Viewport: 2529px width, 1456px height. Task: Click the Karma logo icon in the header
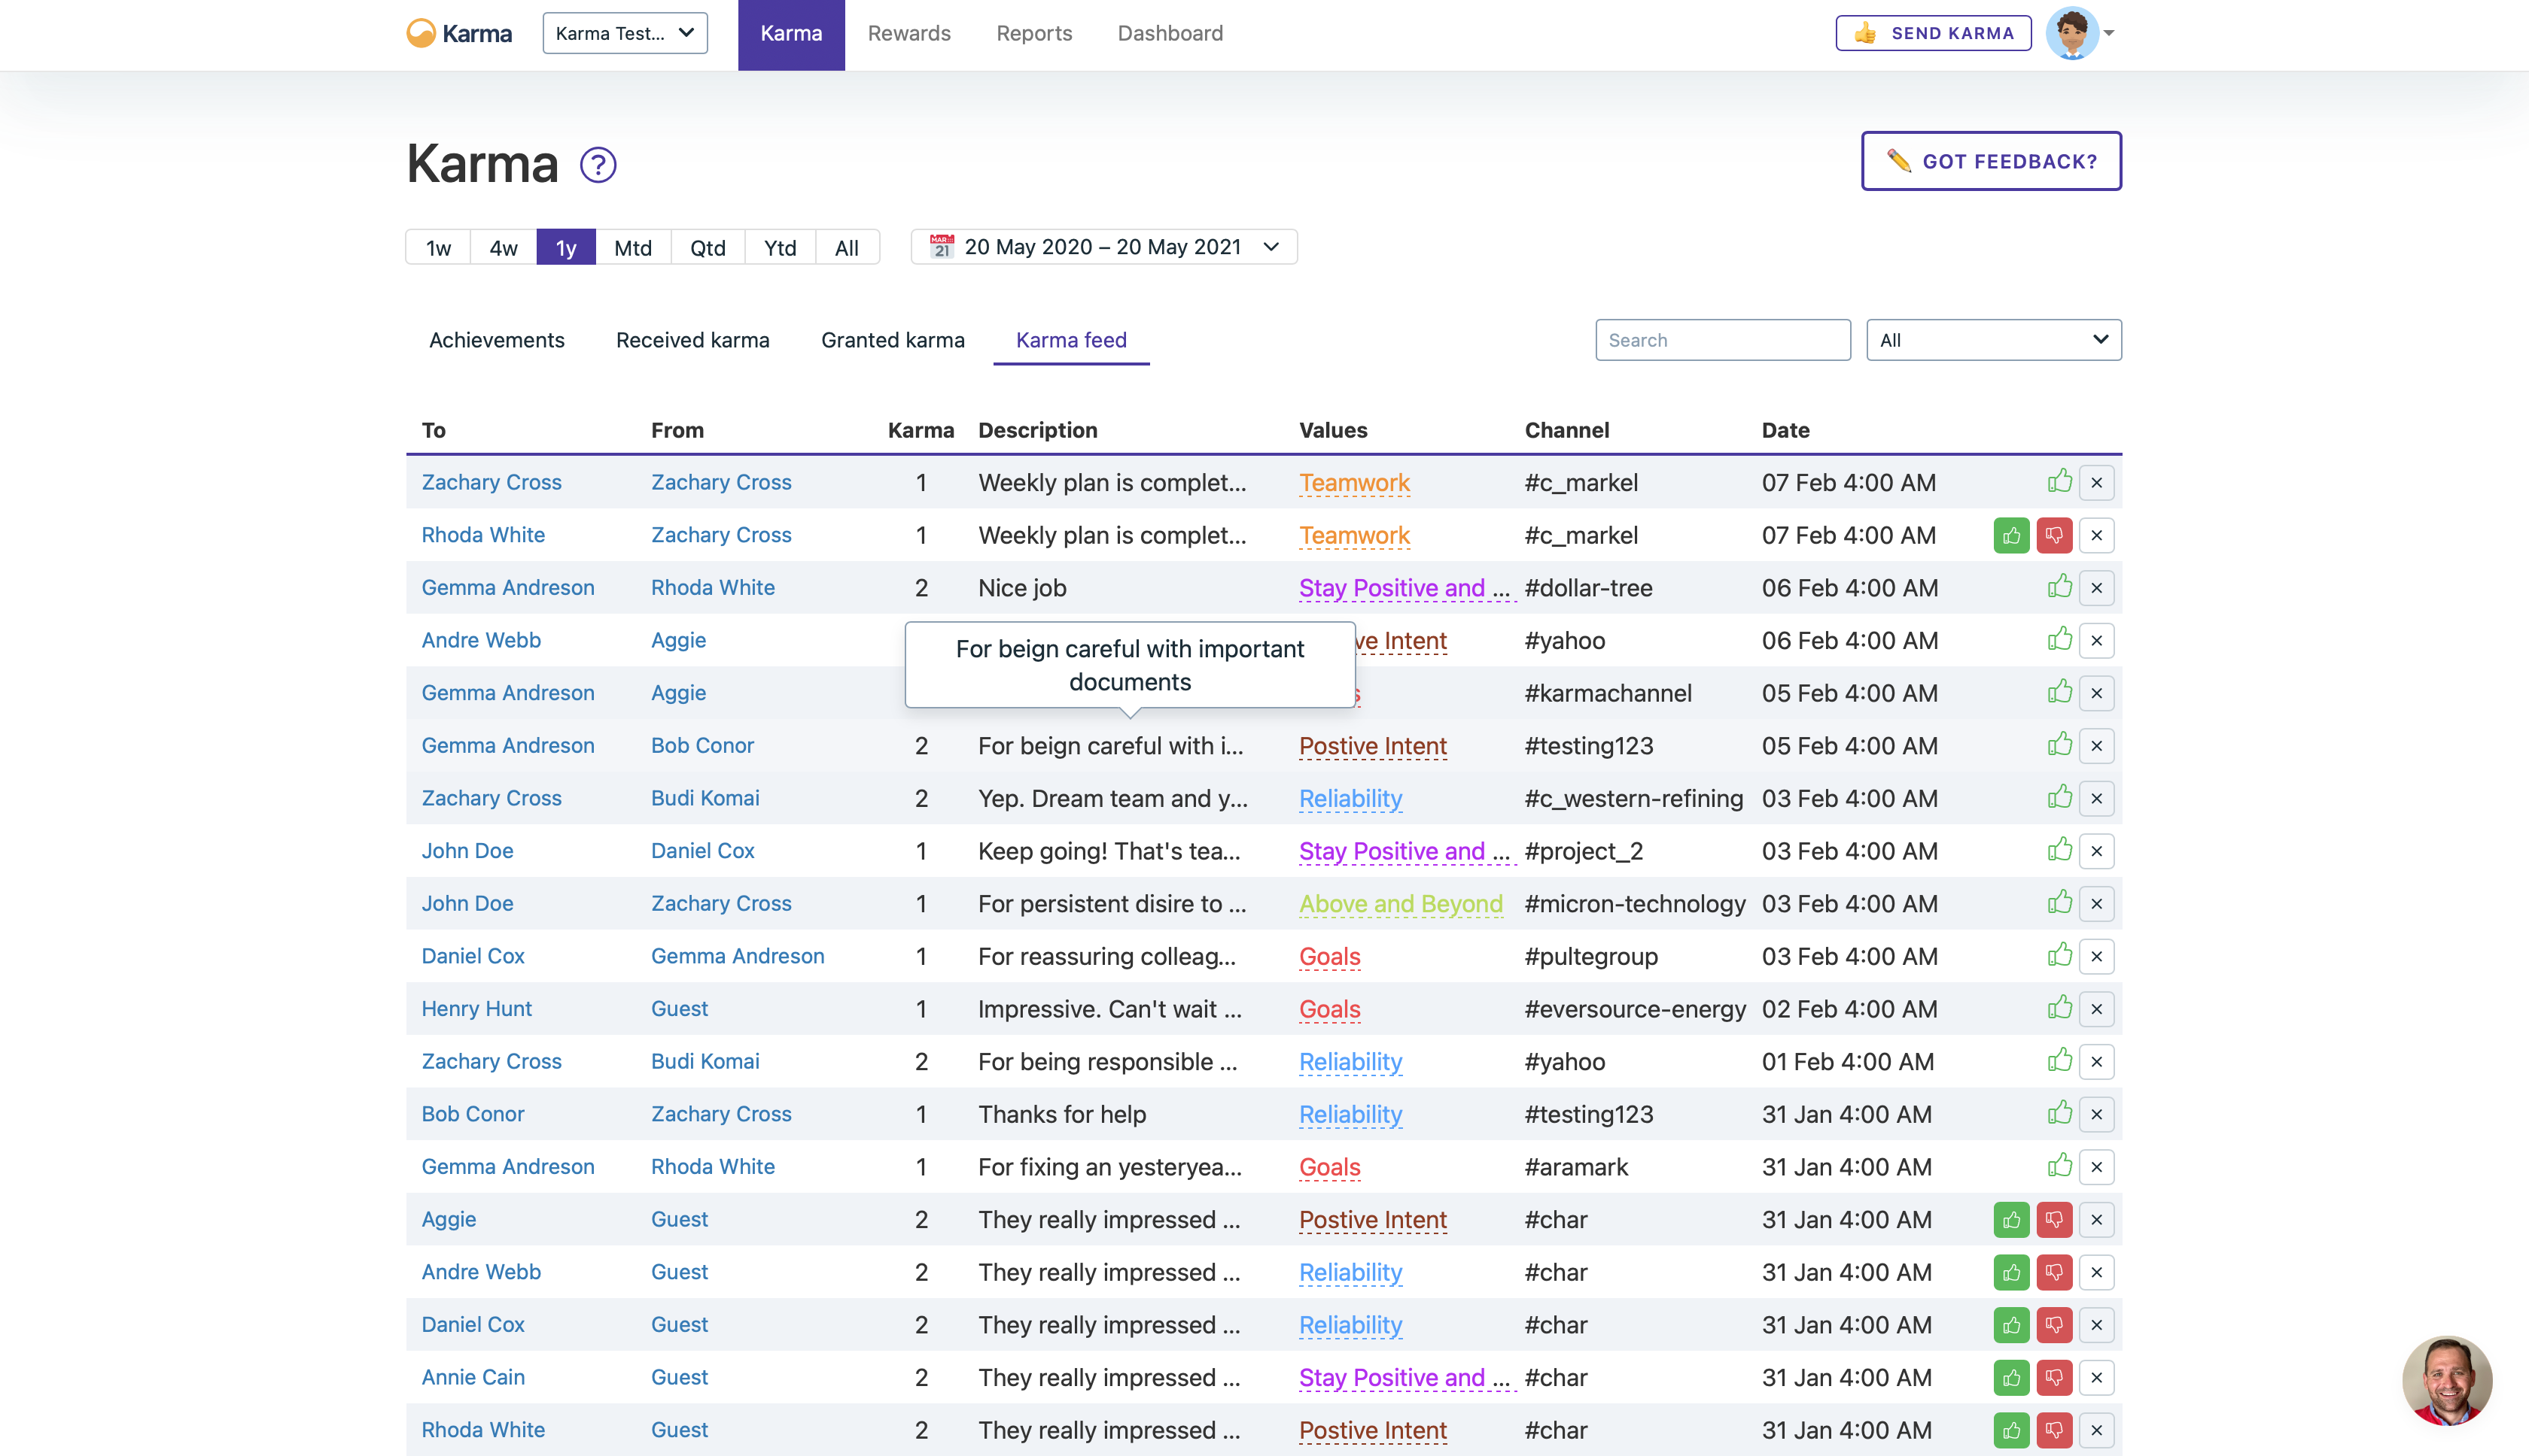421,33
